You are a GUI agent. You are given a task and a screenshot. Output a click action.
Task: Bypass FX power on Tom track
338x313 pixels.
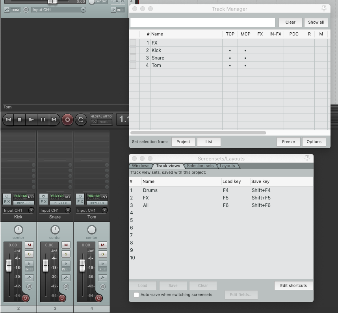coord(80,196)
